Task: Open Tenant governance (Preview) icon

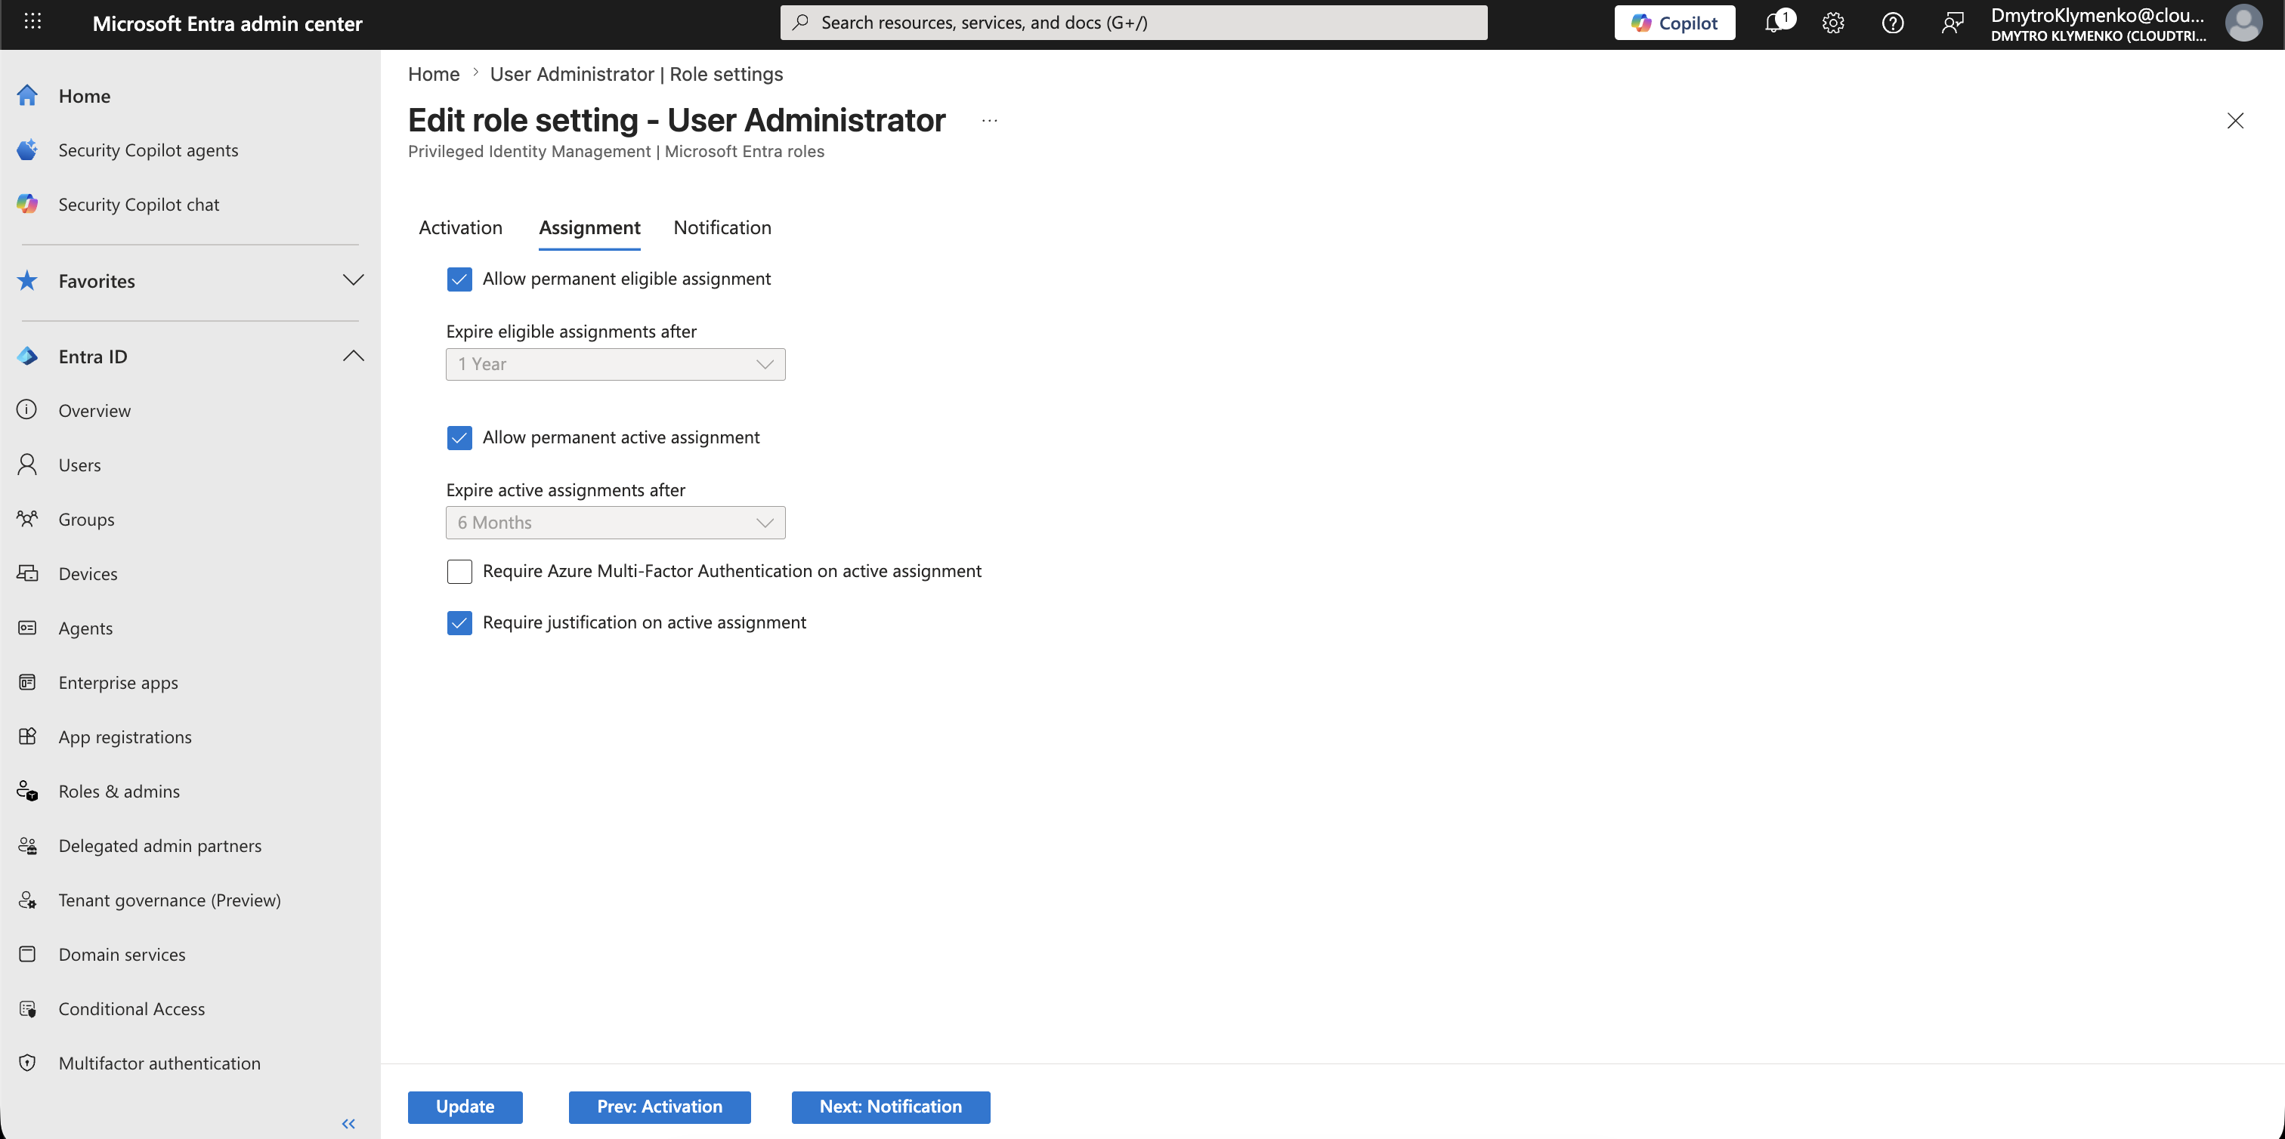Action: click(x=27, y=900)
